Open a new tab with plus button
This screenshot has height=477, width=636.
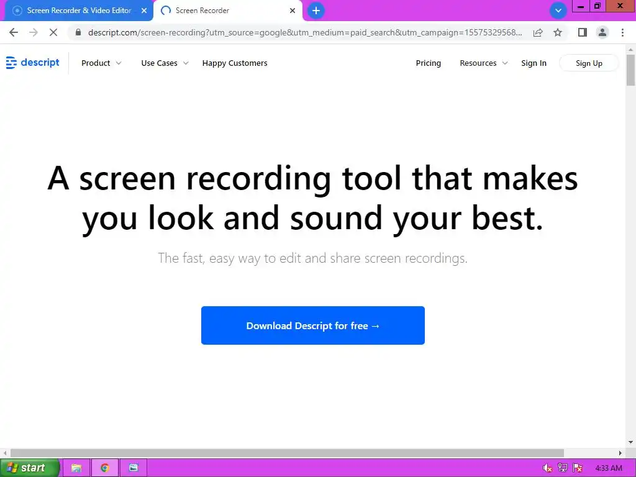coord(316,11)
